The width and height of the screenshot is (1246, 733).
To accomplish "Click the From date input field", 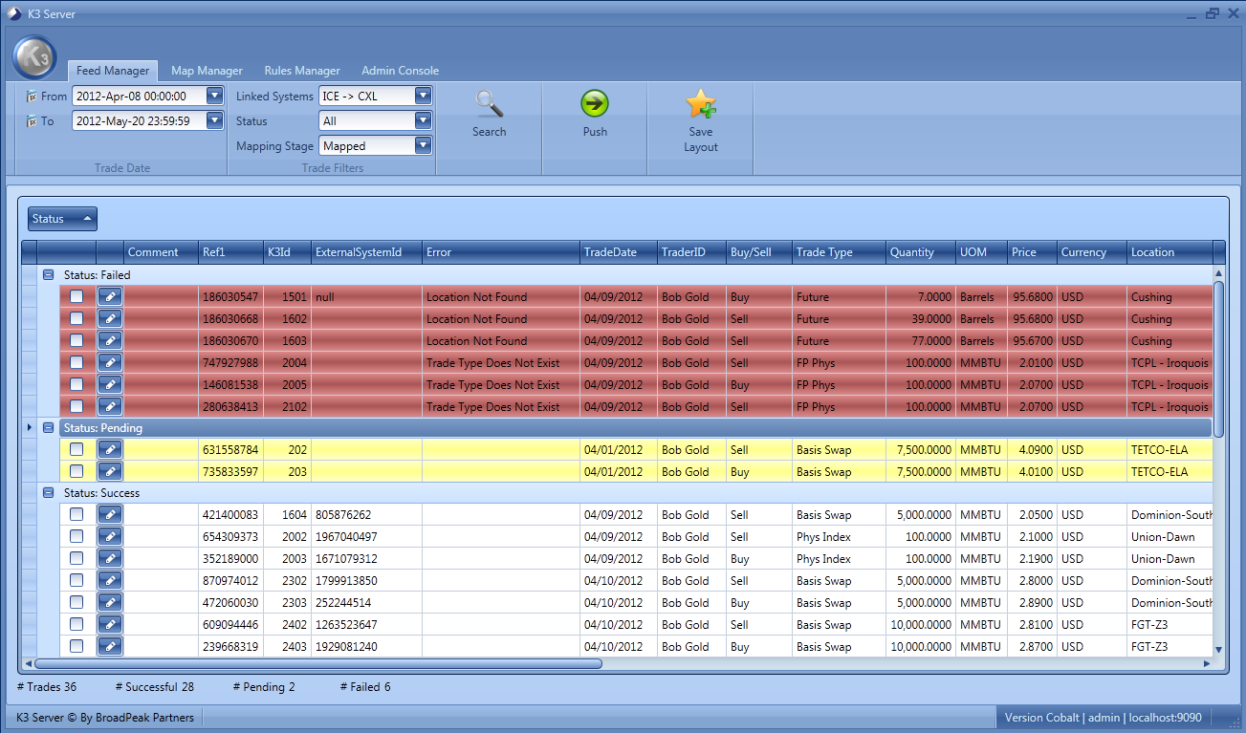I will click(139, 96).
